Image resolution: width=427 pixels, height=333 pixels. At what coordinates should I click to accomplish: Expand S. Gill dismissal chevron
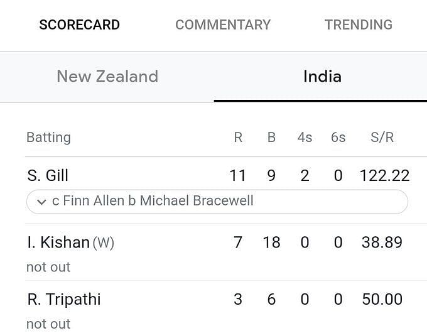tap(41, 202)
